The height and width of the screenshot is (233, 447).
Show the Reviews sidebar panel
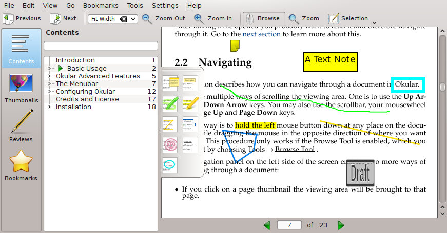[21, 126]
